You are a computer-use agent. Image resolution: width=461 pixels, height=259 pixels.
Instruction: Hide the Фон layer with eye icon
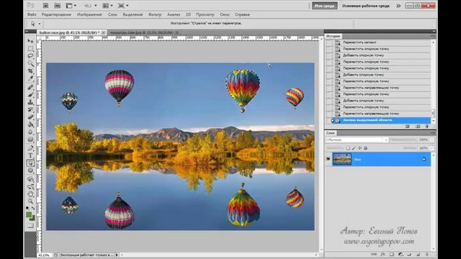328,159
